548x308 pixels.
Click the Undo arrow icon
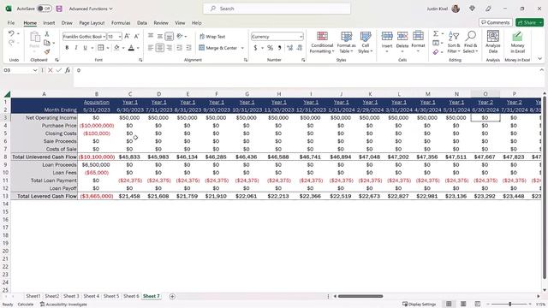[11, 33]
